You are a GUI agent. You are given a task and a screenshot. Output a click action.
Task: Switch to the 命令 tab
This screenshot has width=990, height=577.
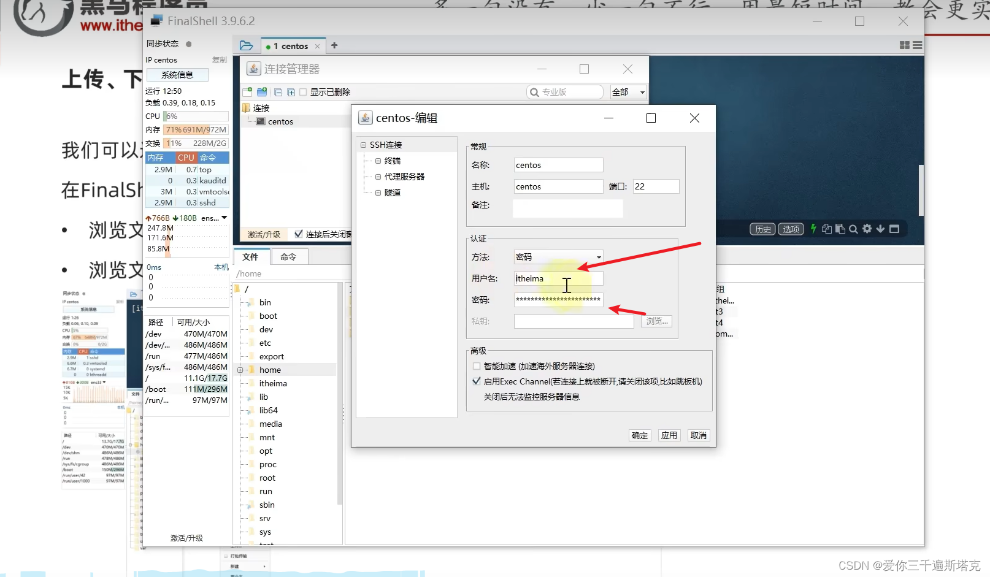(289, 256)
